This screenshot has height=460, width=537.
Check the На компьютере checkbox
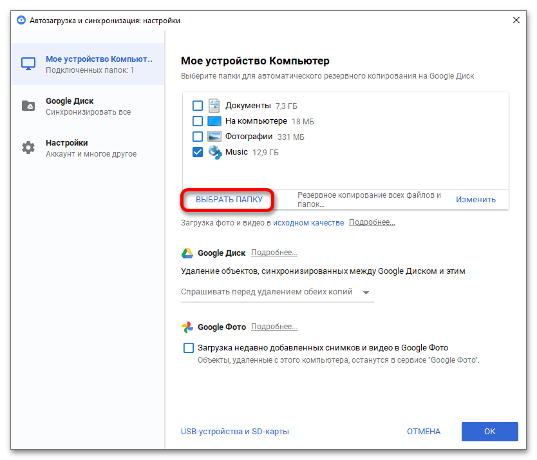pos(198,121)
